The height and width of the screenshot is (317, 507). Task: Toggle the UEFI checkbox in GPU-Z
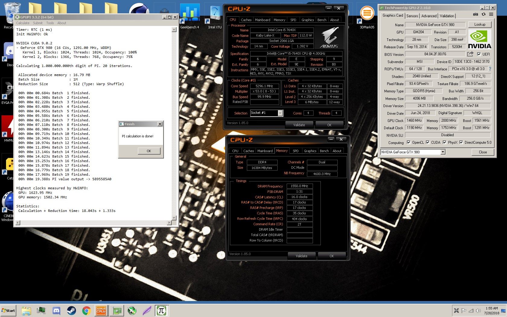click(479, 54)
